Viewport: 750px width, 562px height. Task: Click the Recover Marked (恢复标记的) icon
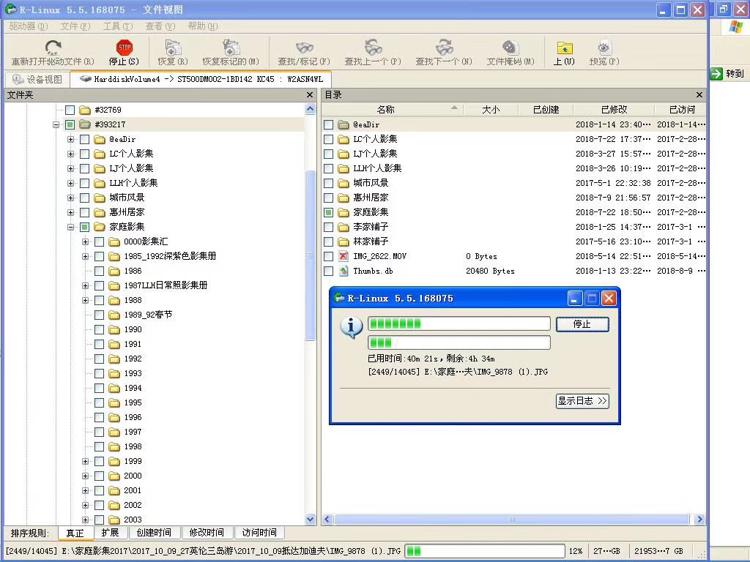pyautogui.click(x=231, y=48)
